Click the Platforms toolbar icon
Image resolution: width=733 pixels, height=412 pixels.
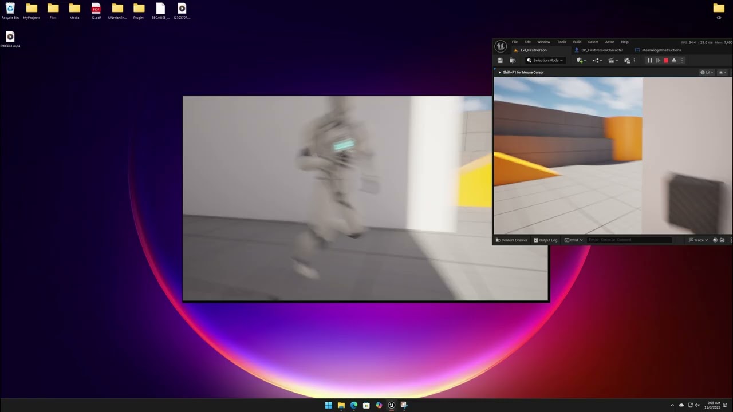click(627, 60)
